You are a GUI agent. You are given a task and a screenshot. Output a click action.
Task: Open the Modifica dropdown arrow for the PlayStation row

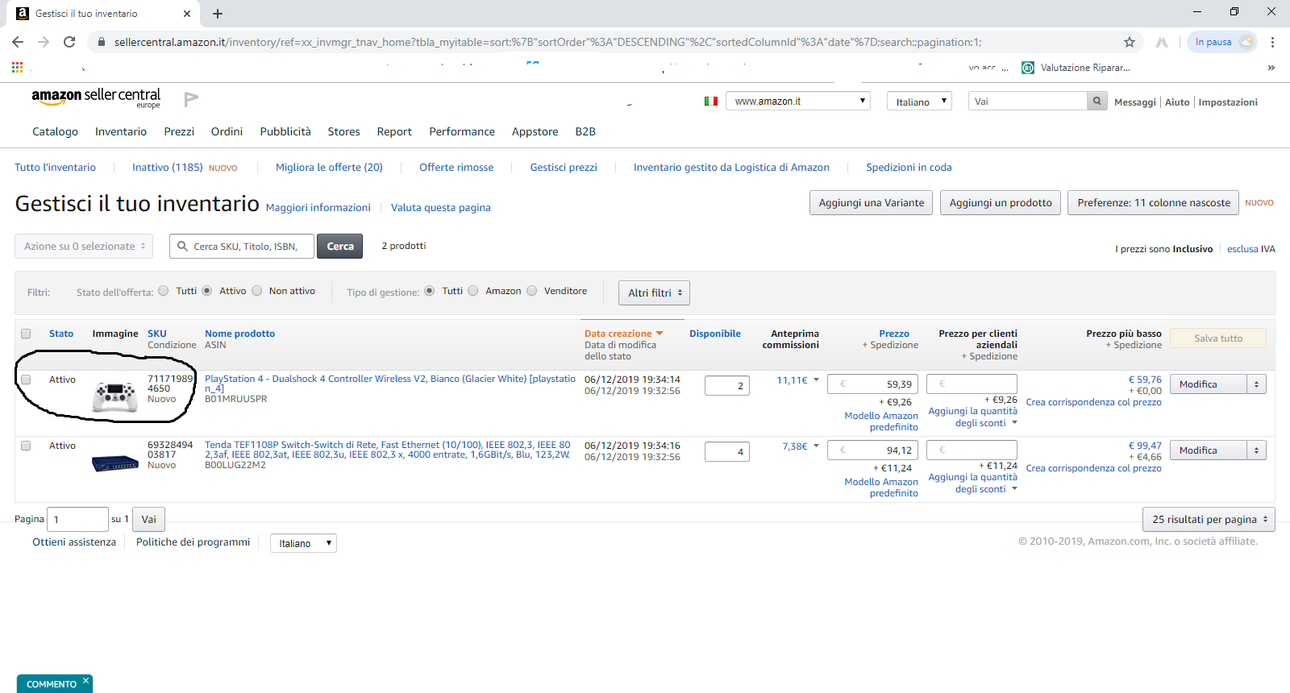pyautogui.click(x=1256, y=384)
